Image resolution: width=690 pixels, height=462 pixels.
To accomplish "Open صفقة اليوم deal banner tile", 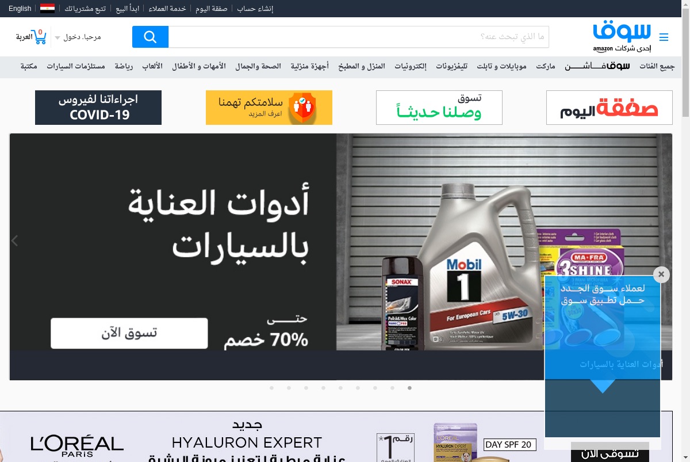I will click(609, 108).
